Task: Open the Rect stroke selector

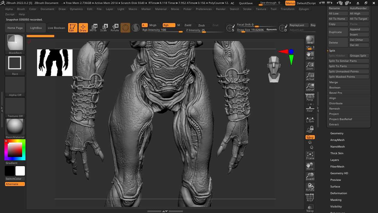Action: coord(15,65)
